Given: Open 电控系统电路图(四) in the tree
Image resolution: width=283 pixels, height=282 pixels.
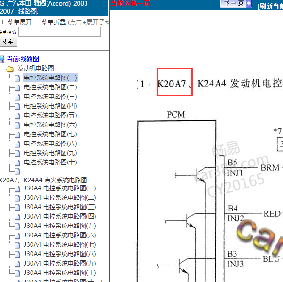Looking at the screenshot, I should [x=50, y=106].
